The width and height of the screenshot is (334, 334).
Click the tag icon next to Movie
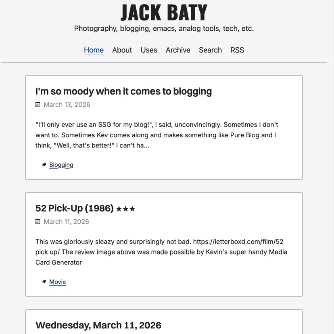tap(44, 281)
